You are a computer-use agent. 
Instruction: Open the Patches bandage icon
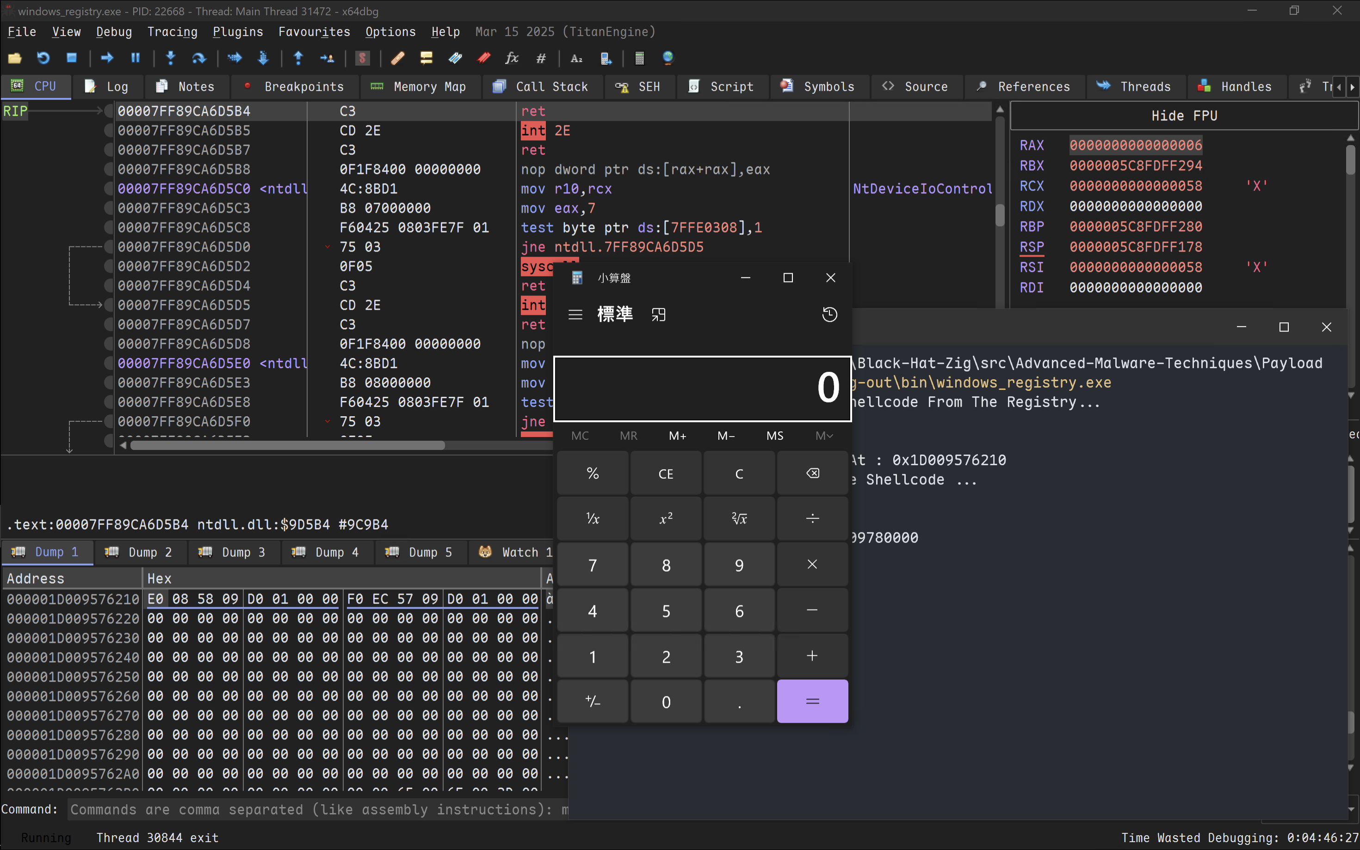click(x=398, y=58)
